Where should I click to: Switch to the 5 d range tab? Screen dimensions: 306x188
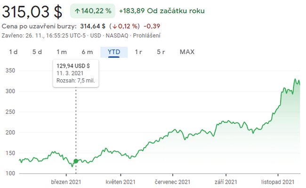point(37,52)
